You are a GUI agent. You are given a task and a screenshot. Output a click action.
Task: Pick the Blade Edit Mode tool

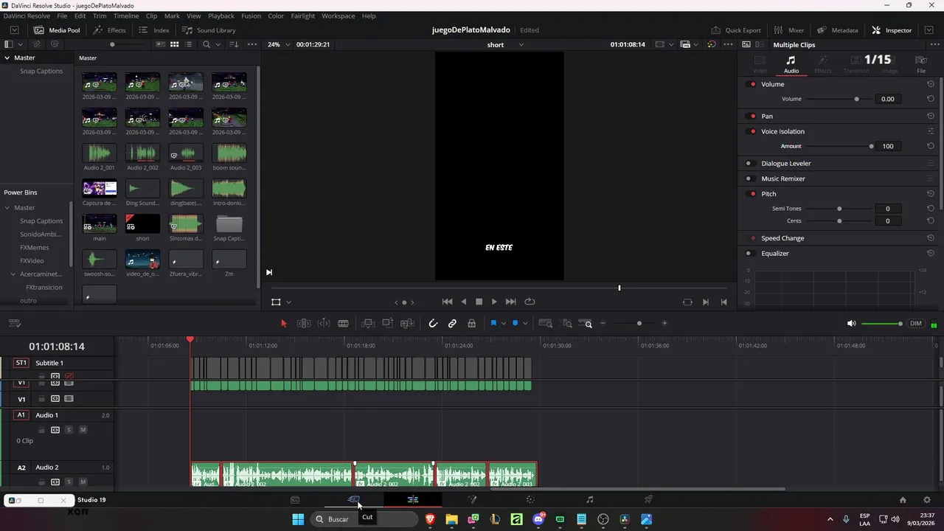tap(343, 323)
